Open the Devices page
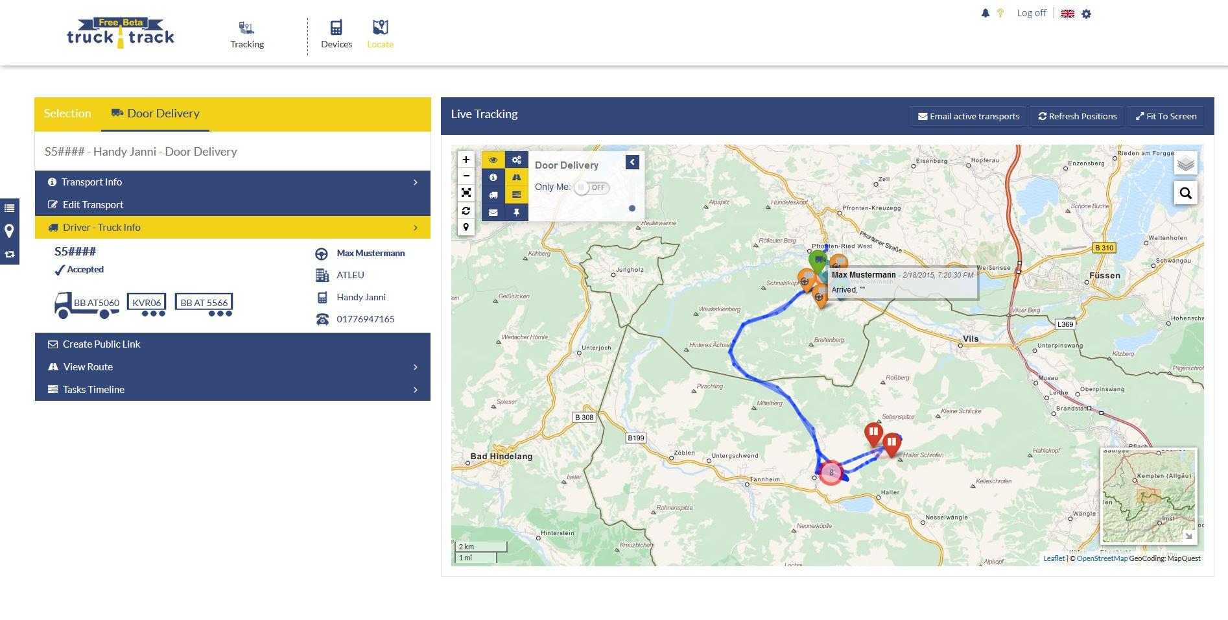 (337, 35)
